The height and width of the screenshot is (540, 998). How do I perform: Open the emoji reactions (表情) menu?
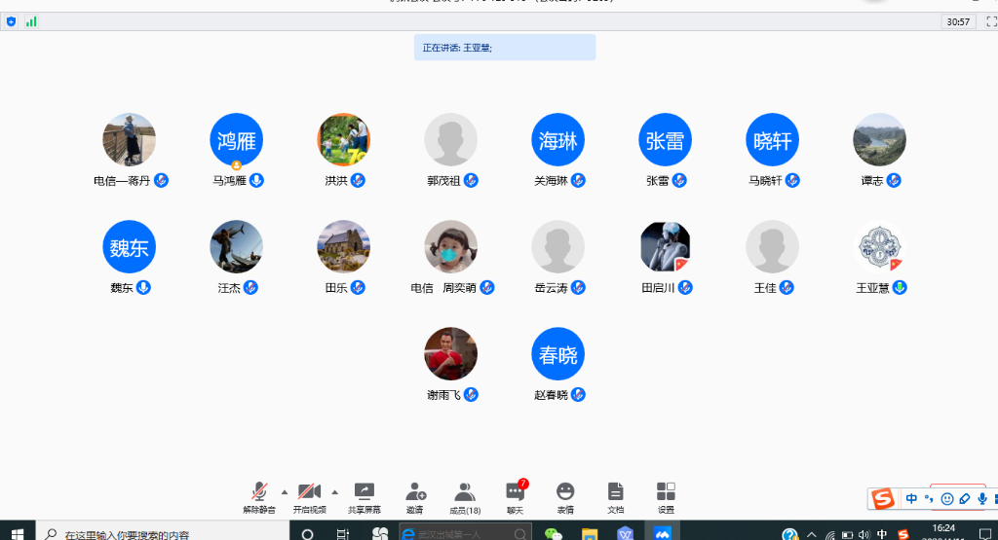coord(565,494)
